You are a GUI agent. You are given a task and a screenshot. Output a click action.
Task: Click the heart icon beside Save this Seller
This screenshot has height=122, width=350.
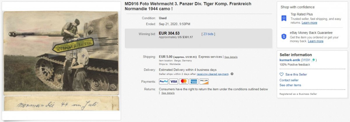(281, 75)
